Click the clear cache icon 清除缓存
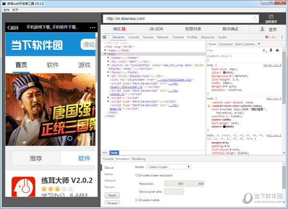Screen dimensions: 288x209 (271, 19)
